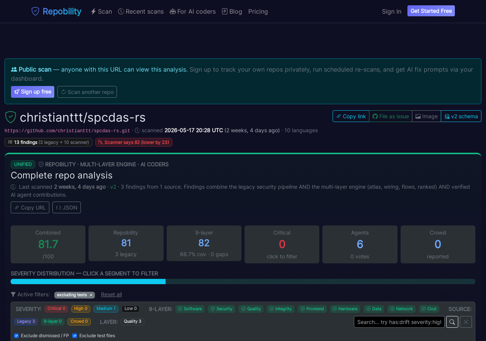Click the '10 languages' text
Screen dimensions: 486x341
point(301,130)
